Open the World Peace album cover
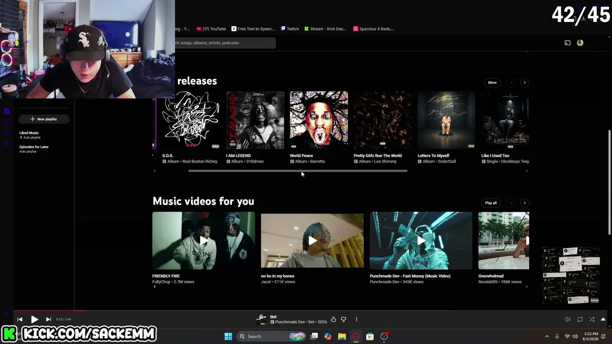This screenshot has width=612, height=344. pyautogui.click(x=319, y=120)
